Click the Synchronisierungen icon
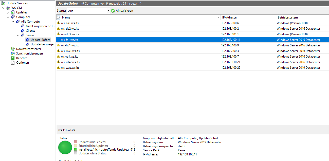The image size is (329, 161). coord(13,53)
